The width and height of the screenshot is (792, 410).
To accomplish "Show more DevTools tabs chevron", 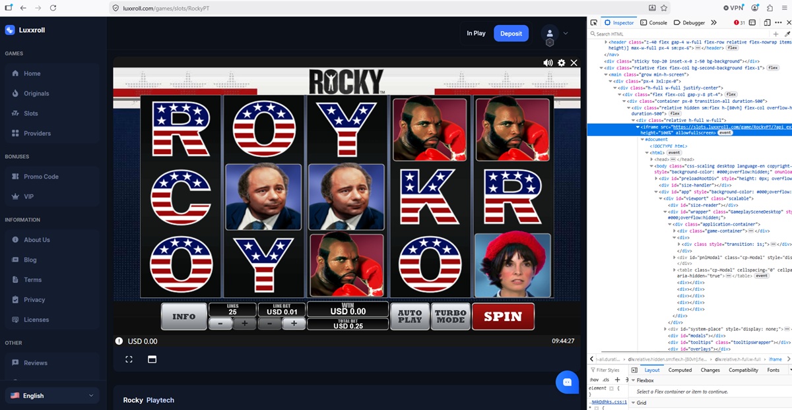I will [x=713, y=22].
